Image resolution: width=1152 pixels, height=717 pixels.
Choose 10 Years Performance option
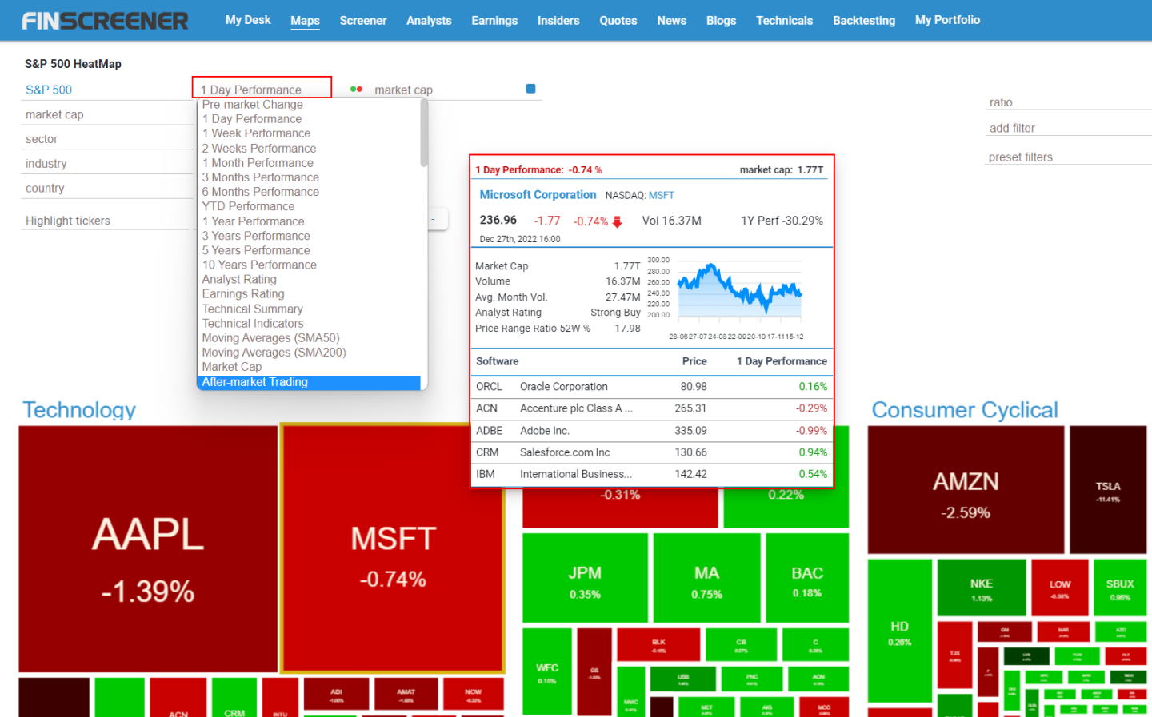(x=309, y=265)
